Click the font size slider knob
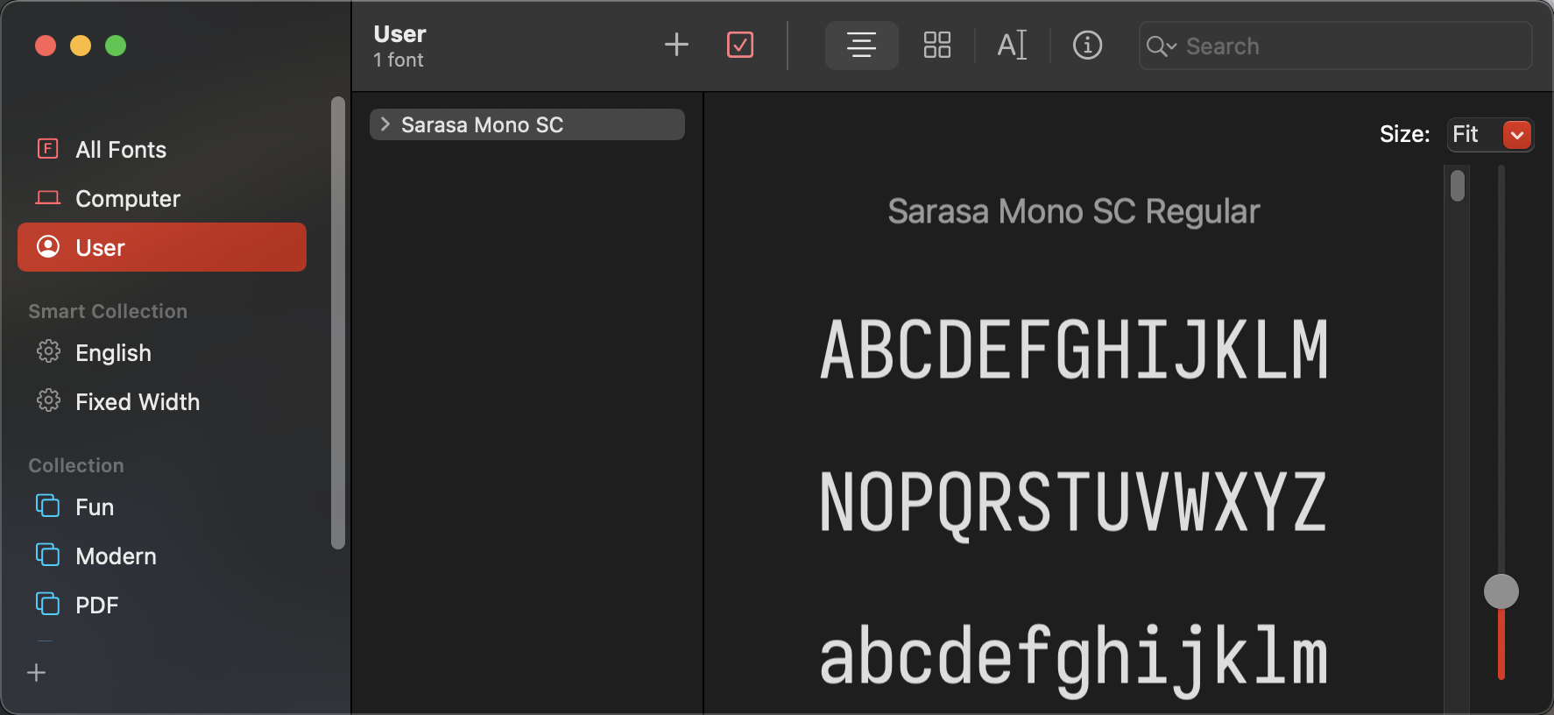 tap(1501, 591)
